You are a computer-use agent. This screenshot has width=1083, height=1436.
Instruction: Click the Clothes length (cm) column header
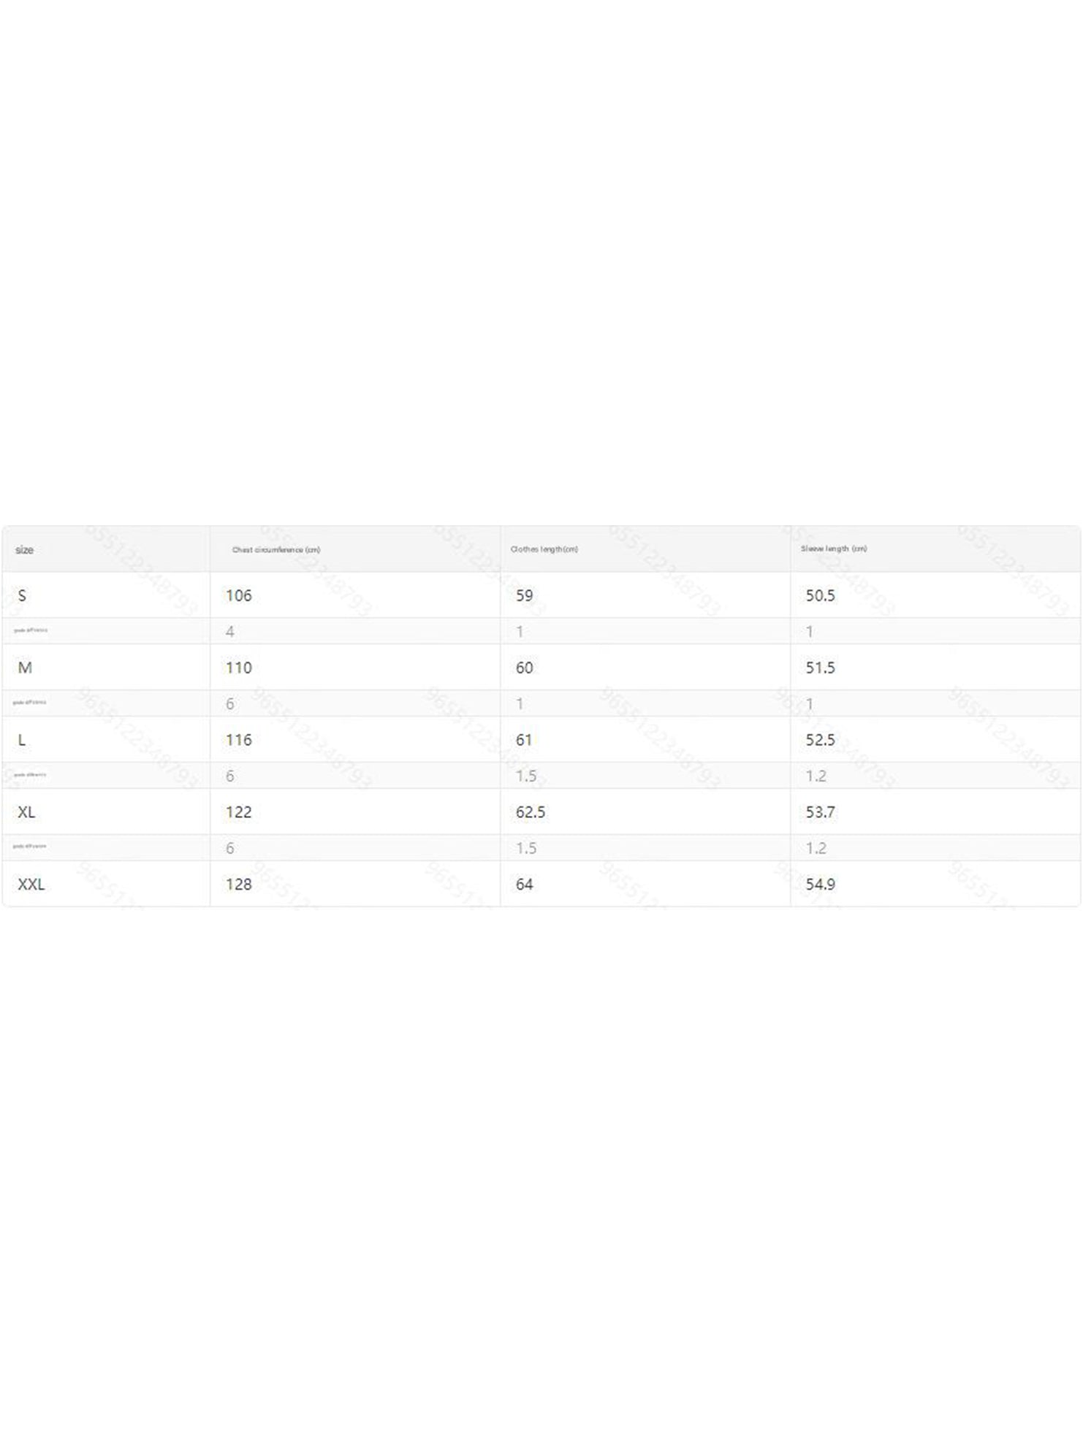(x=544, y=549)
